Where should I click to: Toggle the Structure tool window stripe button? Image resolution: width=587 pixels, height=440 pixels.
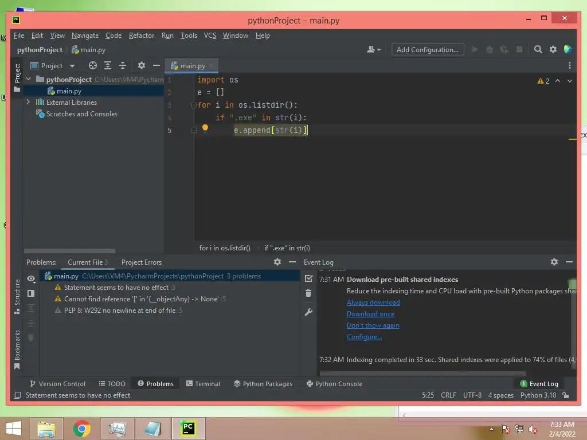click(x=17, y=296)
